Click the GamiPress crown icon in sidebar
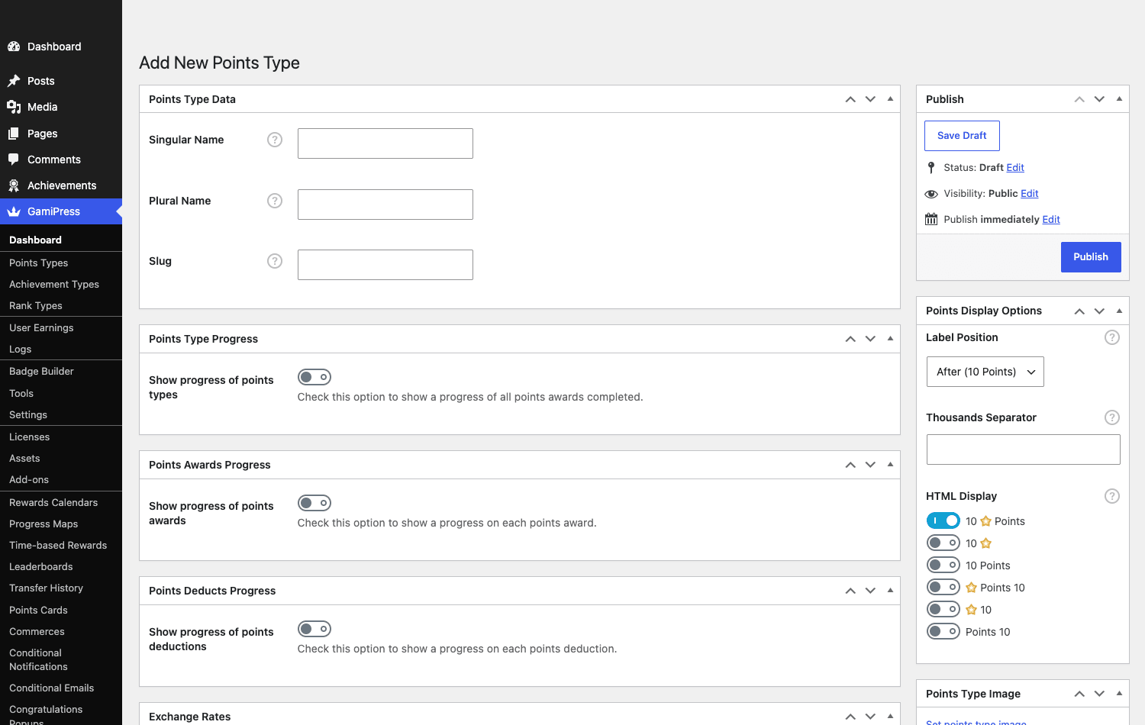 coord(14,211)
